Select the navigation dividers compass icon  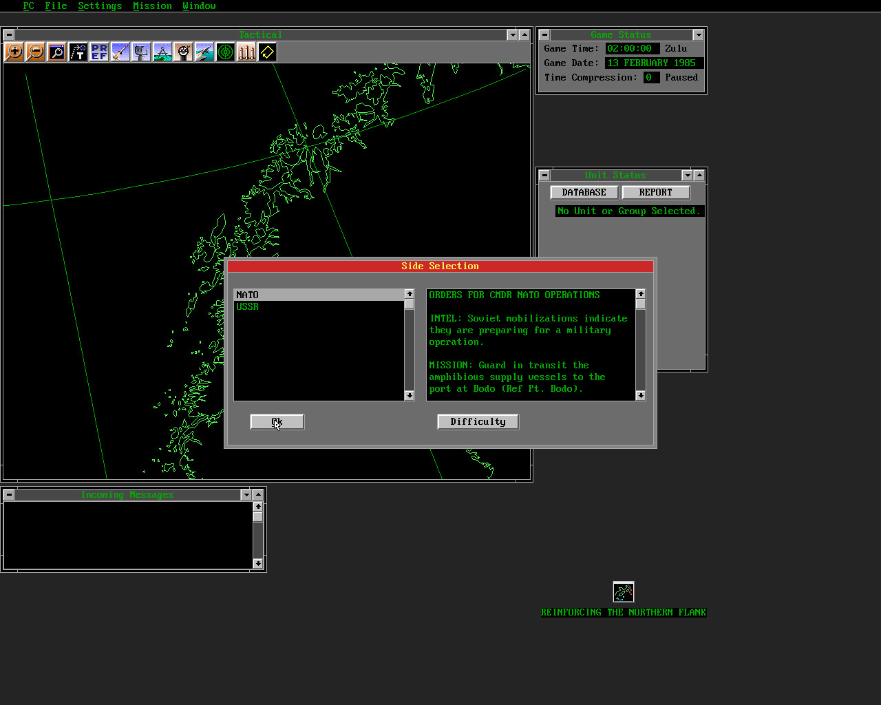pos(162,52)
